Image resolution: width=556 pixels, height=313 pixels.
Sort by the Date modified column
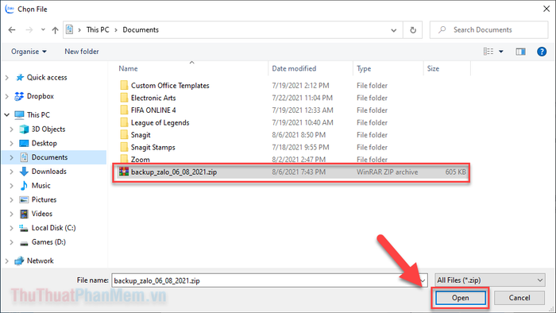coord(294,68)
